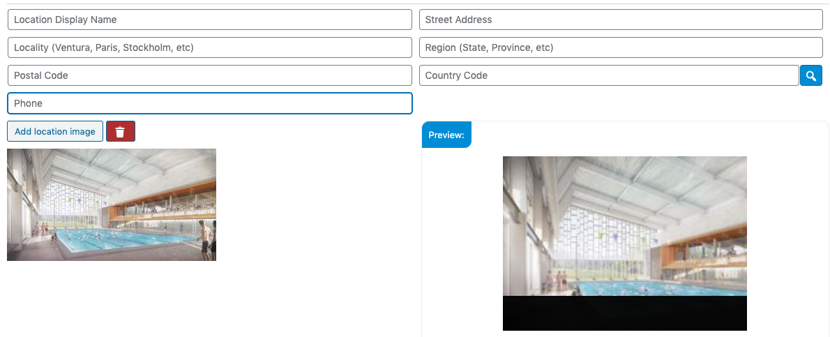Click the black bar under preview image
830x337 pixels.
[x=624, y=313]
